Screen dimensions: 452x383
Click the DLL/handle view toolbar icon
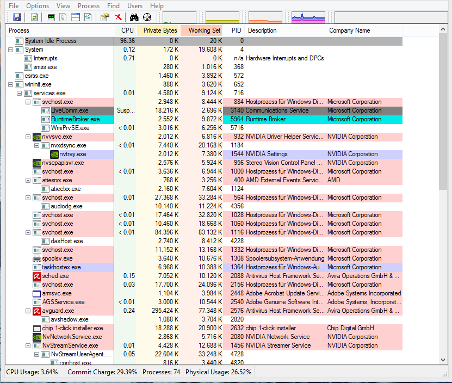(88, 17)
